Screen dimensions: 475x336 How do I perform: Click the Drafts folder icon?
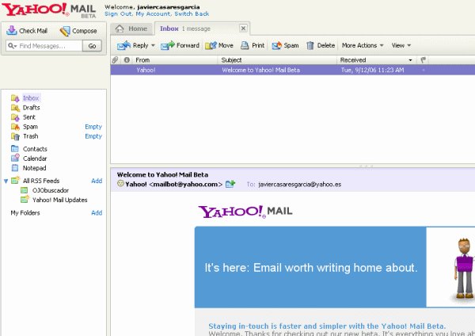15,108
